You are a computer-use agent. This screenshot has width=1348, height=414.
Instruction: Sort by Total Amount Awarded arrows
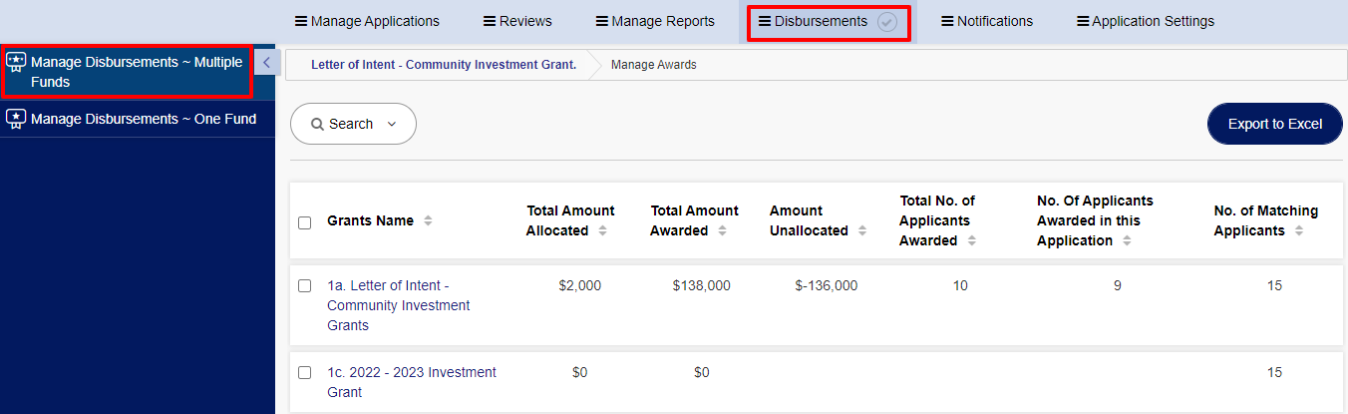[x=721, y=230]
